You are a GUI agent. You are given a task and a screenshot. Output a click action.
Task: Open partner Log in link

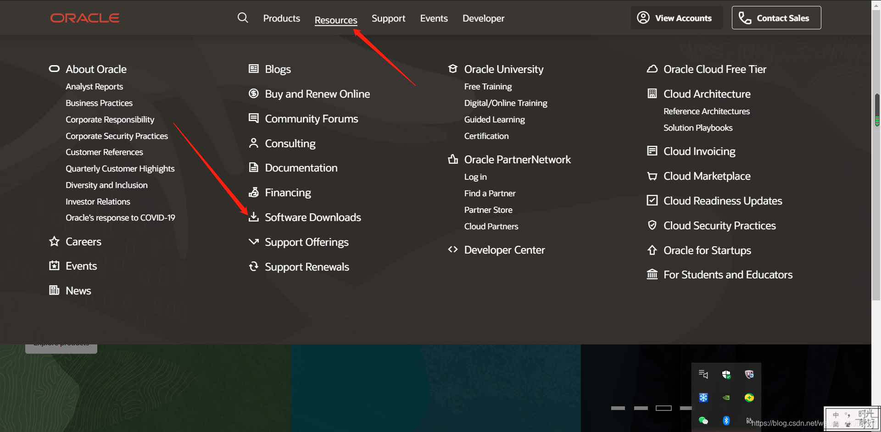475,177
